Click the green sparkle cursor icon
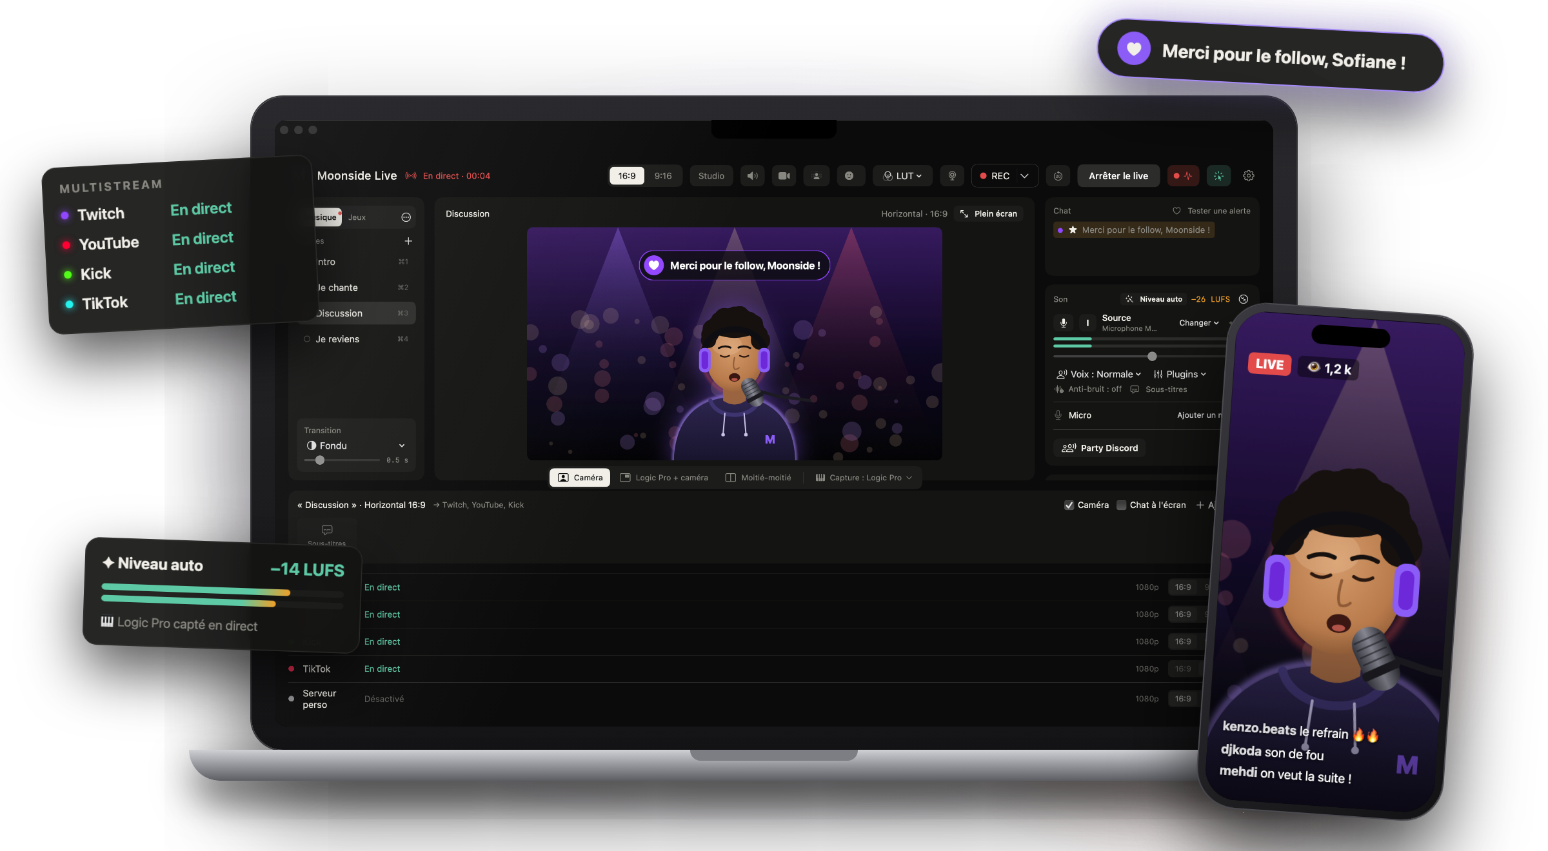The width and height of the screenshot is (1548, 851). 1218,176
